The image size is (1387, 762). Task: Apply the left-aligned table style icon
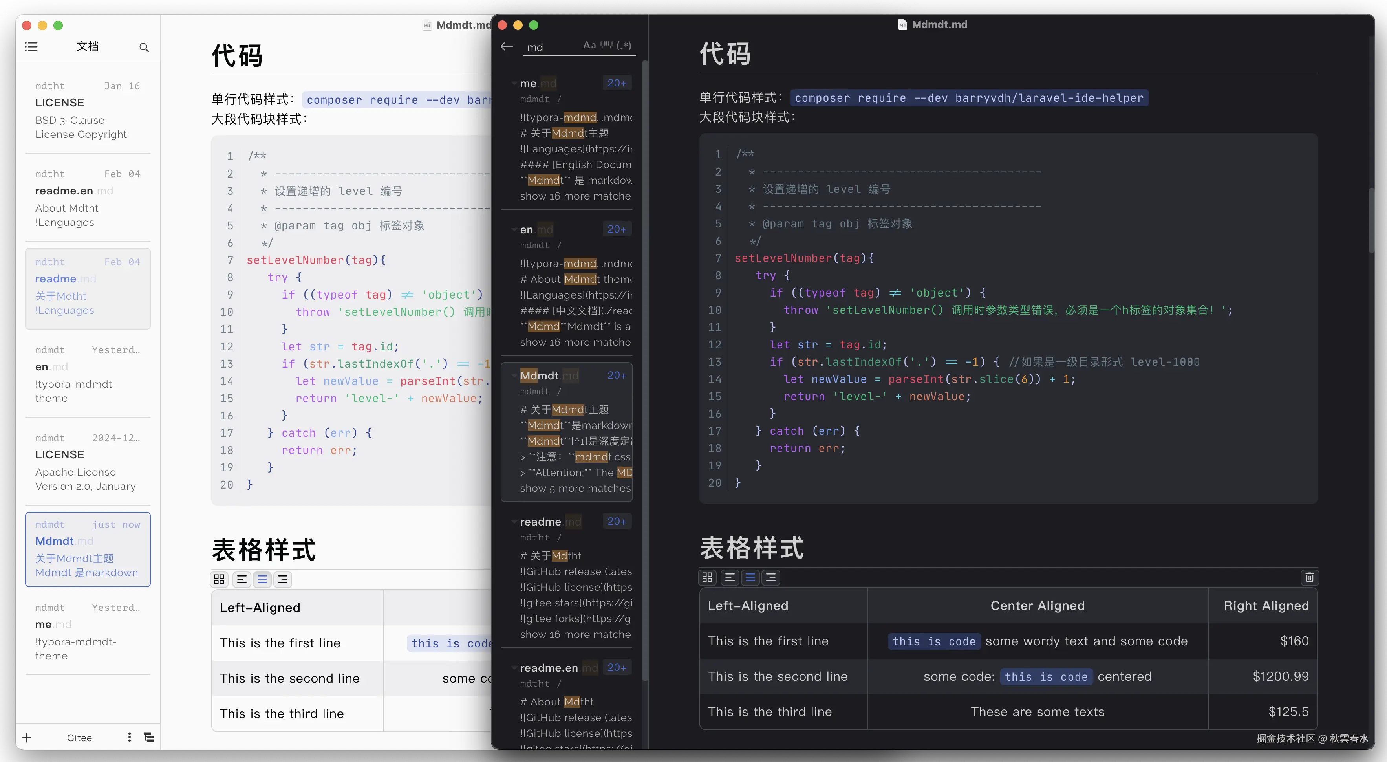730,578
